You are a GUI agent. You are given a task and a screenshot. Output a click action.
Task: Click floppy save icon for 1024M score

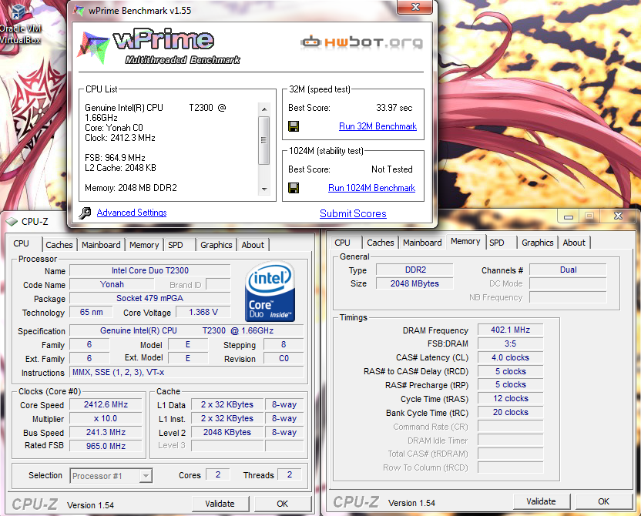[294, 188]
